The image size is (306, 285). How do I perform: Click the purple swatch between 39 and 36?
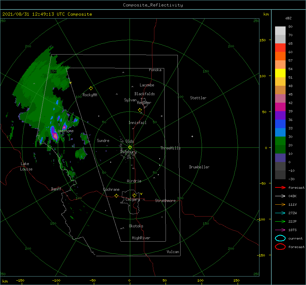pos(280,115)
